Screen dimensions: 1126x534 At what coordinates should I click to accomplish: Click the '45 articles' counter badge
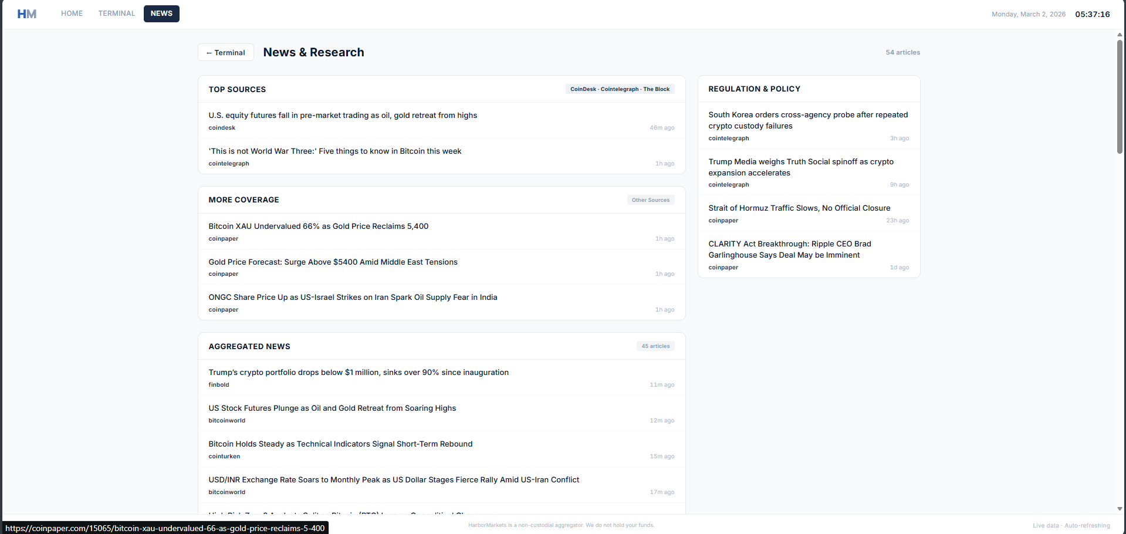[655, 346]
